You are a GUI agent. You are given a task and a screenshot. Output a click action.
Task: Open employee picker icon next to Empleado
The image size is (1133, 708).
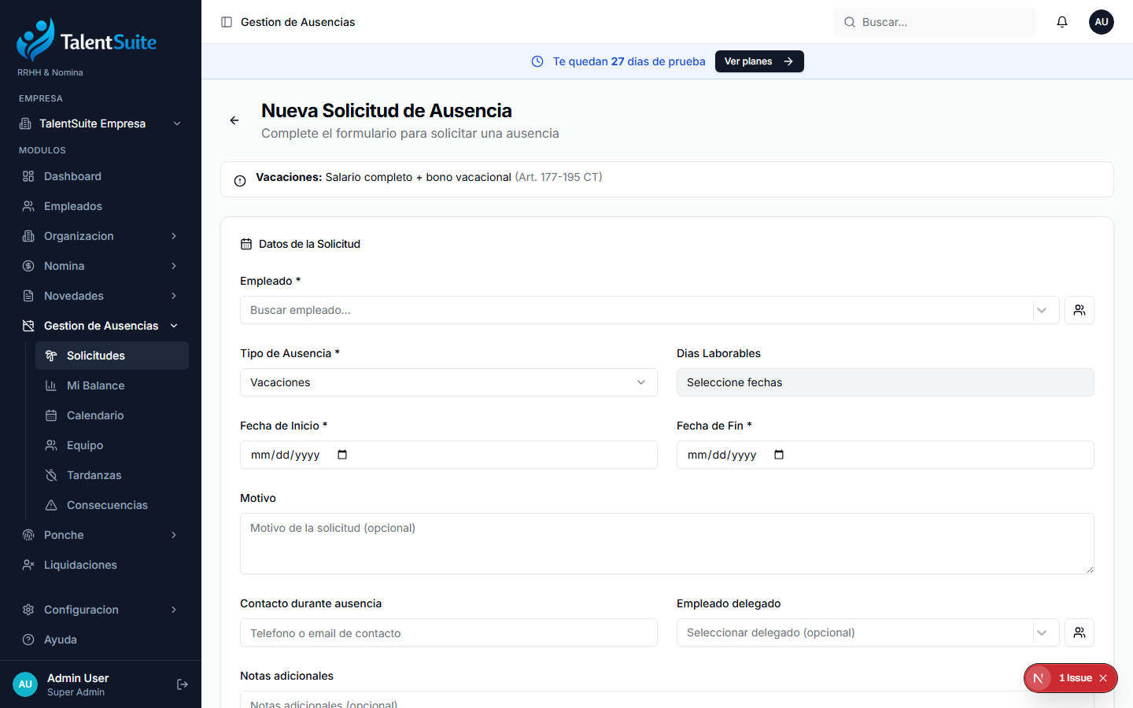[x=1079, y=310]
